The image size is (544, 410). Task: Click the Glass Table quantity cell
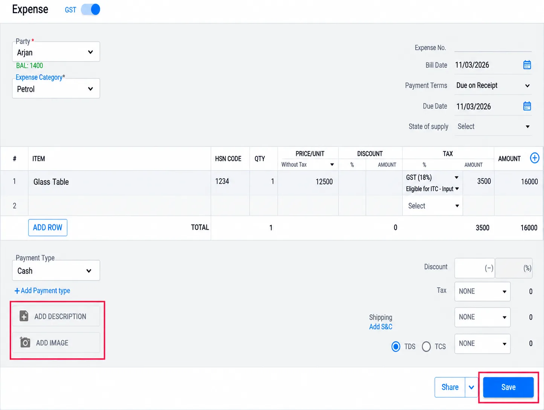click(264, 183)
